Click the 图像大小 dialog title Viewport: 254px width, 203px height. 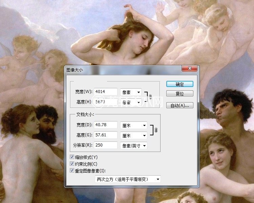click(x=75, y=70)
